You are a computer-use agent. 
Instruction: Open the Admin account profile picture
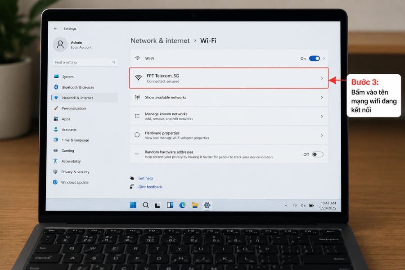click(x=60, y=45)
